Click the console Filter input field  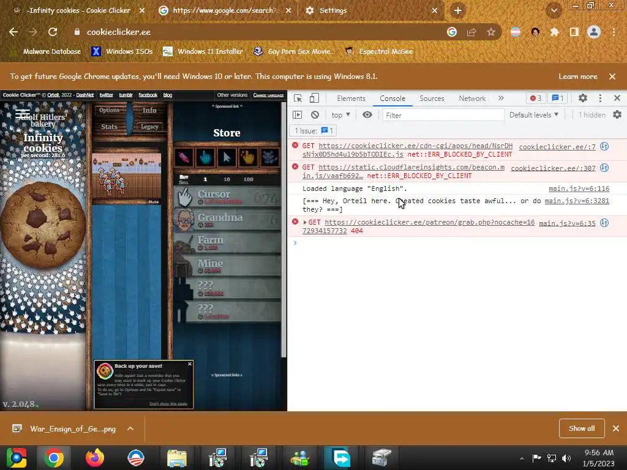point(443,115)
